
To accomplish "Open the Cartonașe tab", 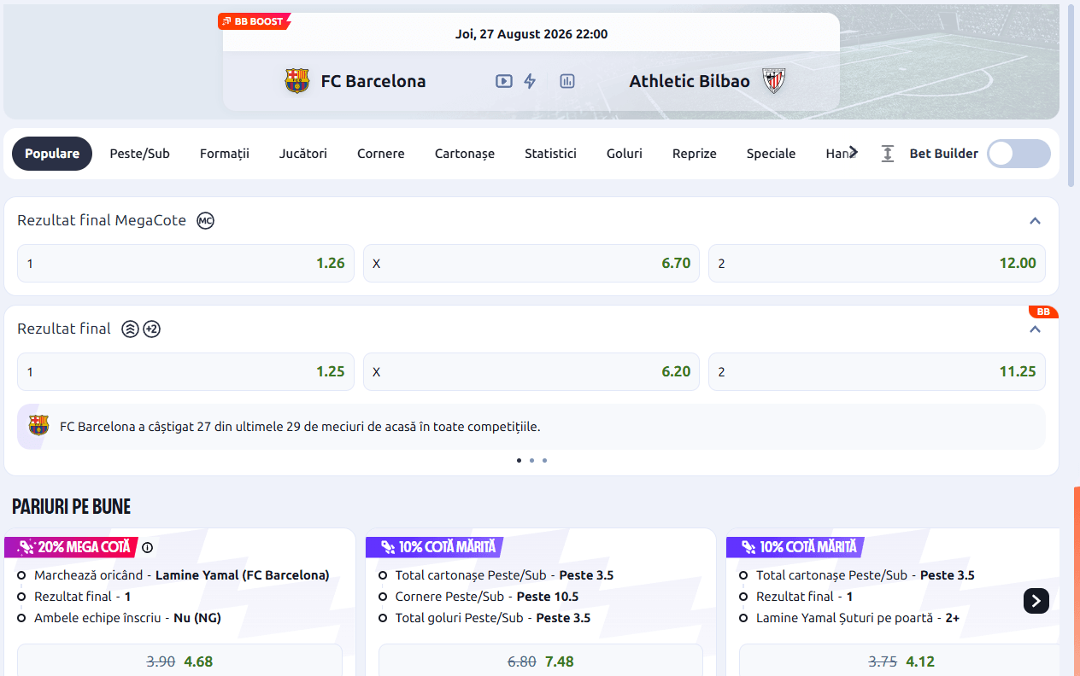I will click(465, 154).
